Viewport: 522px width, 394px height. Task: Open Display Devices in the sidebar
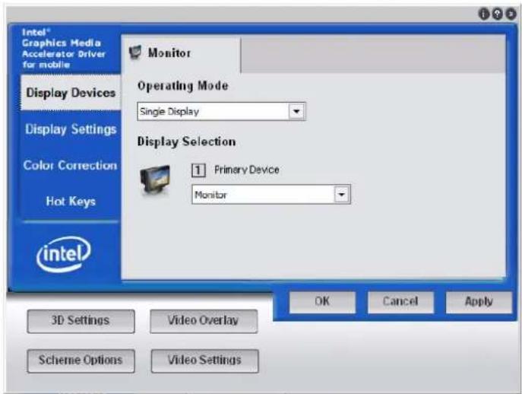(x=71, y=93)
